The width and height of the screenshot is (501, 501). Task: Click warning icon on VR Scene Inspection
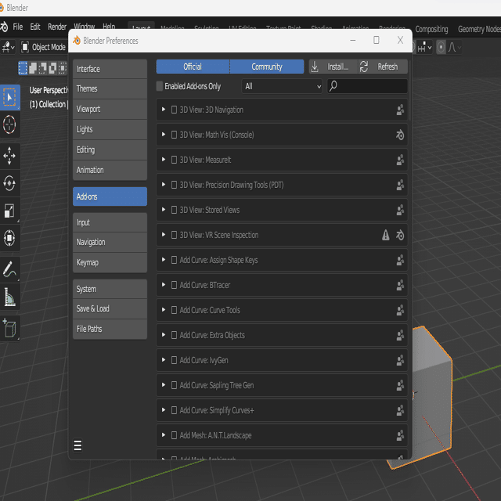point(386,235)
